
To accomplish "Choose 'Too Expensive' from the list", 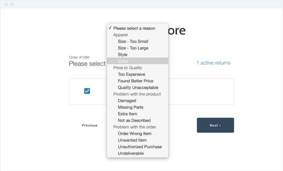I will pyautogui.click(x=132, y=74).
